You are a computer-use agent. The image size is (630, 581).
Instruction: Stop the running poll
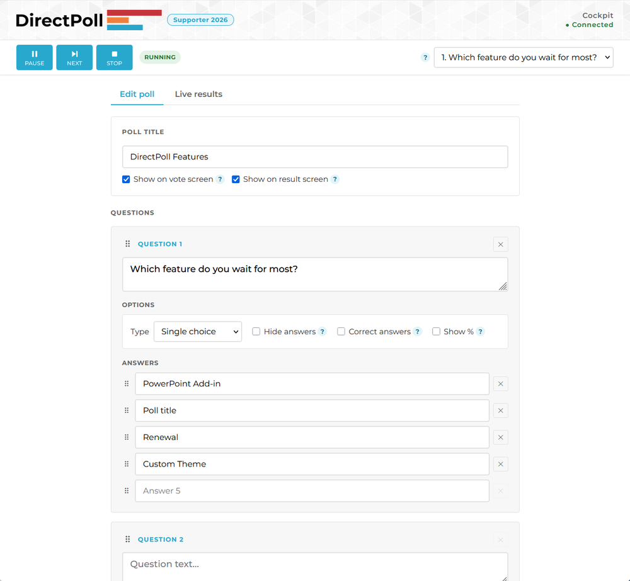coord(115,57)
